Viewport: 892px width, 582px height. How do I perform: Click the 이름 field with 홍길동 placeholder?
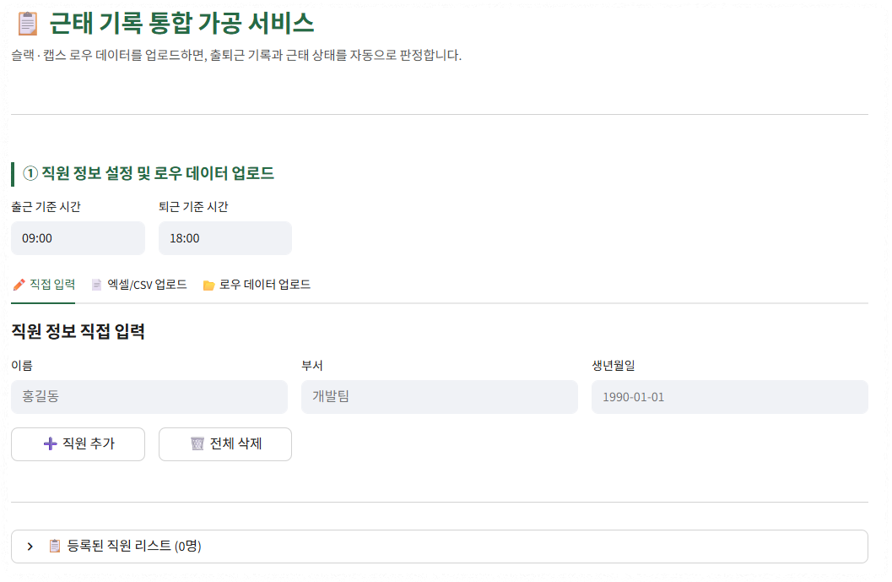coord(149,397)
